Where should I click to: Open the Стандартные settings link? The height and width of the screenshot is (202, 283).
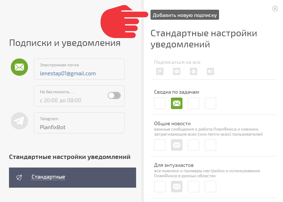click(x=48, y=177)
